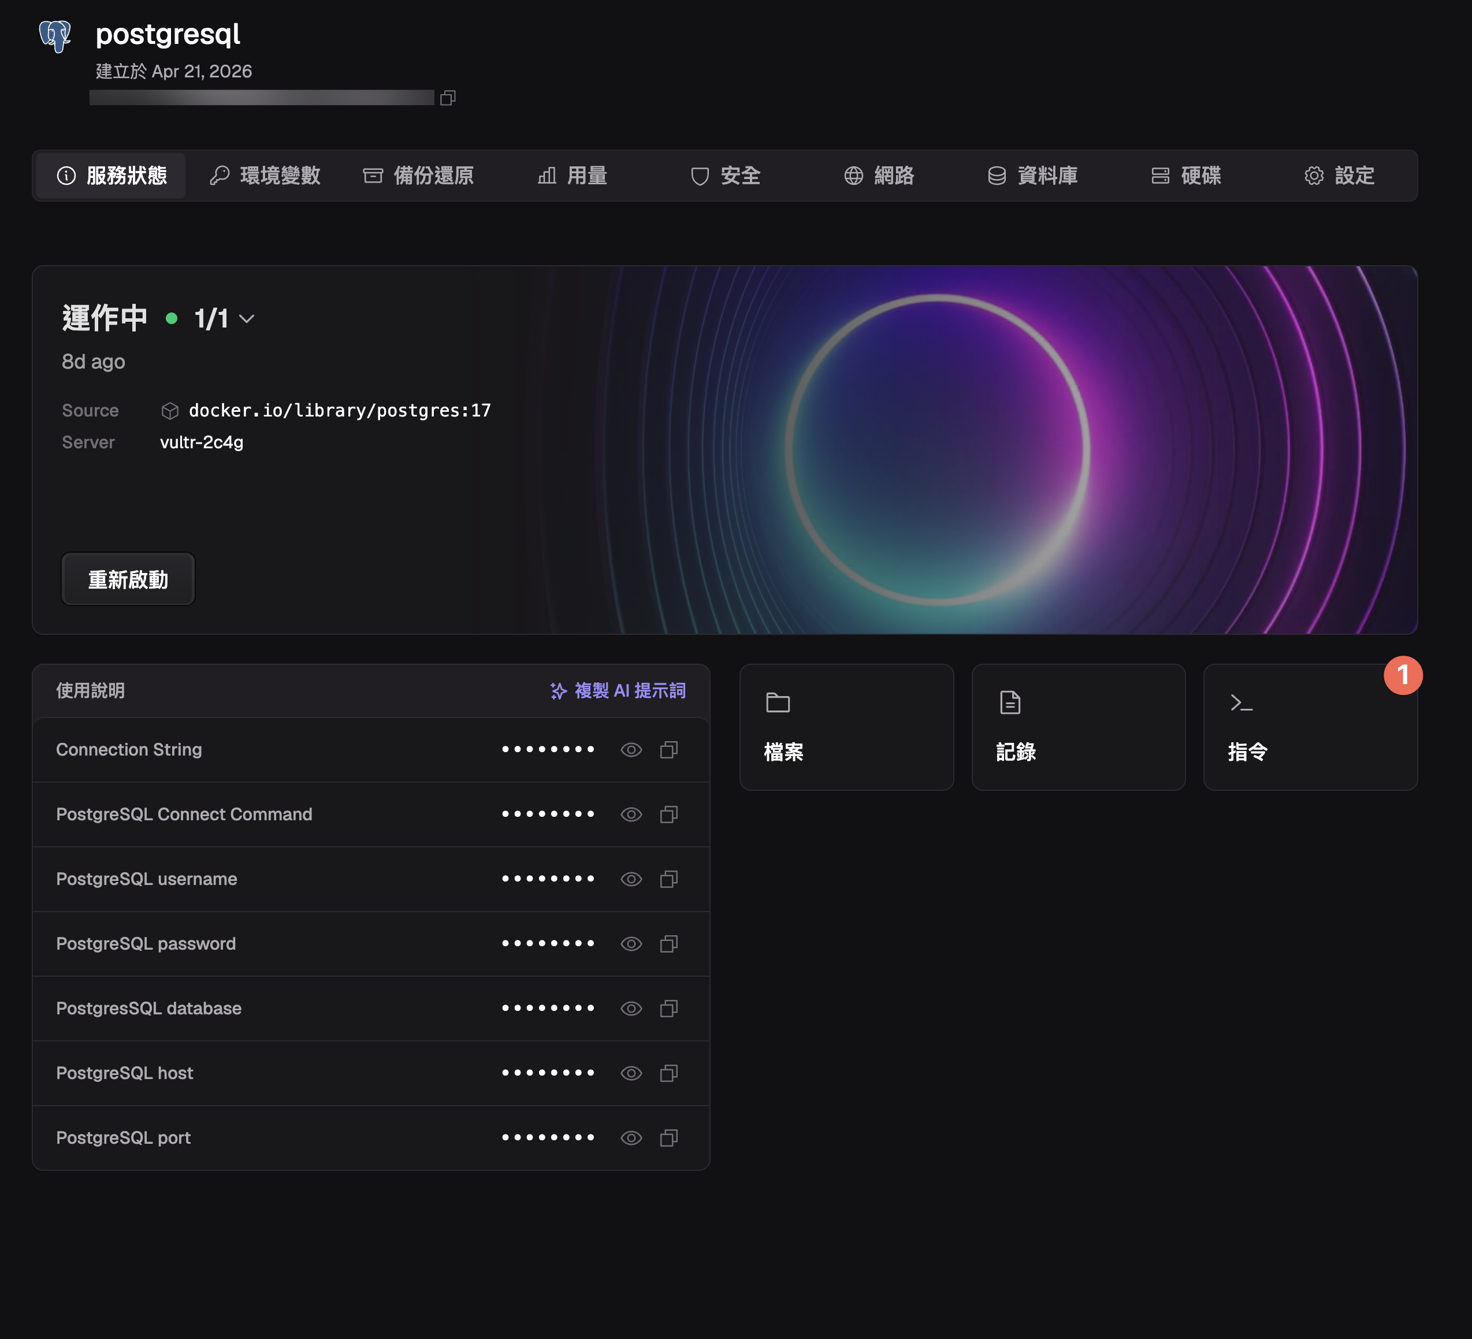Click 複製 AI 提示詞 link
This screenshot has height=1339, width=1472.
(x=618, y=691)
